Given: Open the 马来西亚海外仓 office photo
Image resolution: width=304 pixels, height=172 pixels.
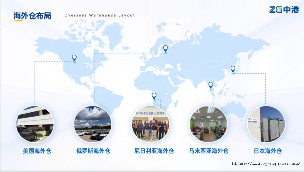Looking at the screenshot, I should click(x=208, y=124).
